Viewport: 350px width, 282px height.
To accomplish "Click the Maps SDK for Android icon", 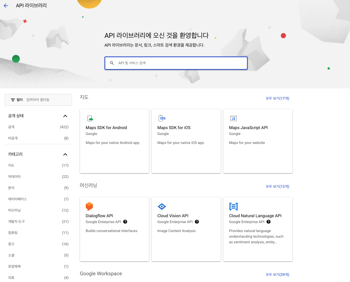I will point(90,118).
